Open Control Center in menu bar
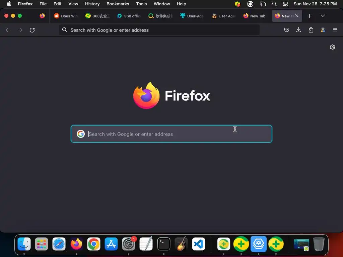This screenshot has height=257, width=343. point(285,4)
